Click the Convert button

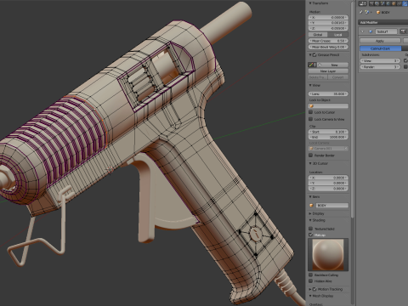(x=338, y=77)
